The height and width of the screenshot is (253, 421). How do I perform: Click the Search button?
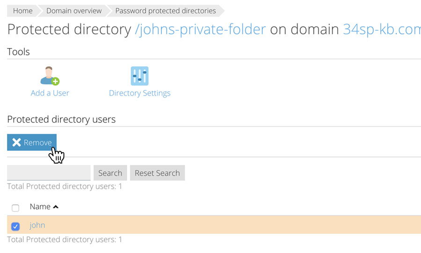[110, 173]
